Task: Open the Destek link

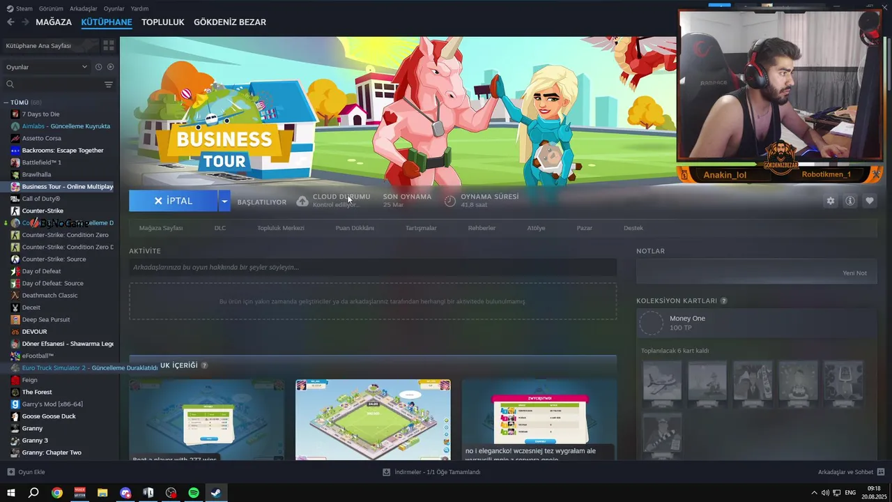Action: 633,228
